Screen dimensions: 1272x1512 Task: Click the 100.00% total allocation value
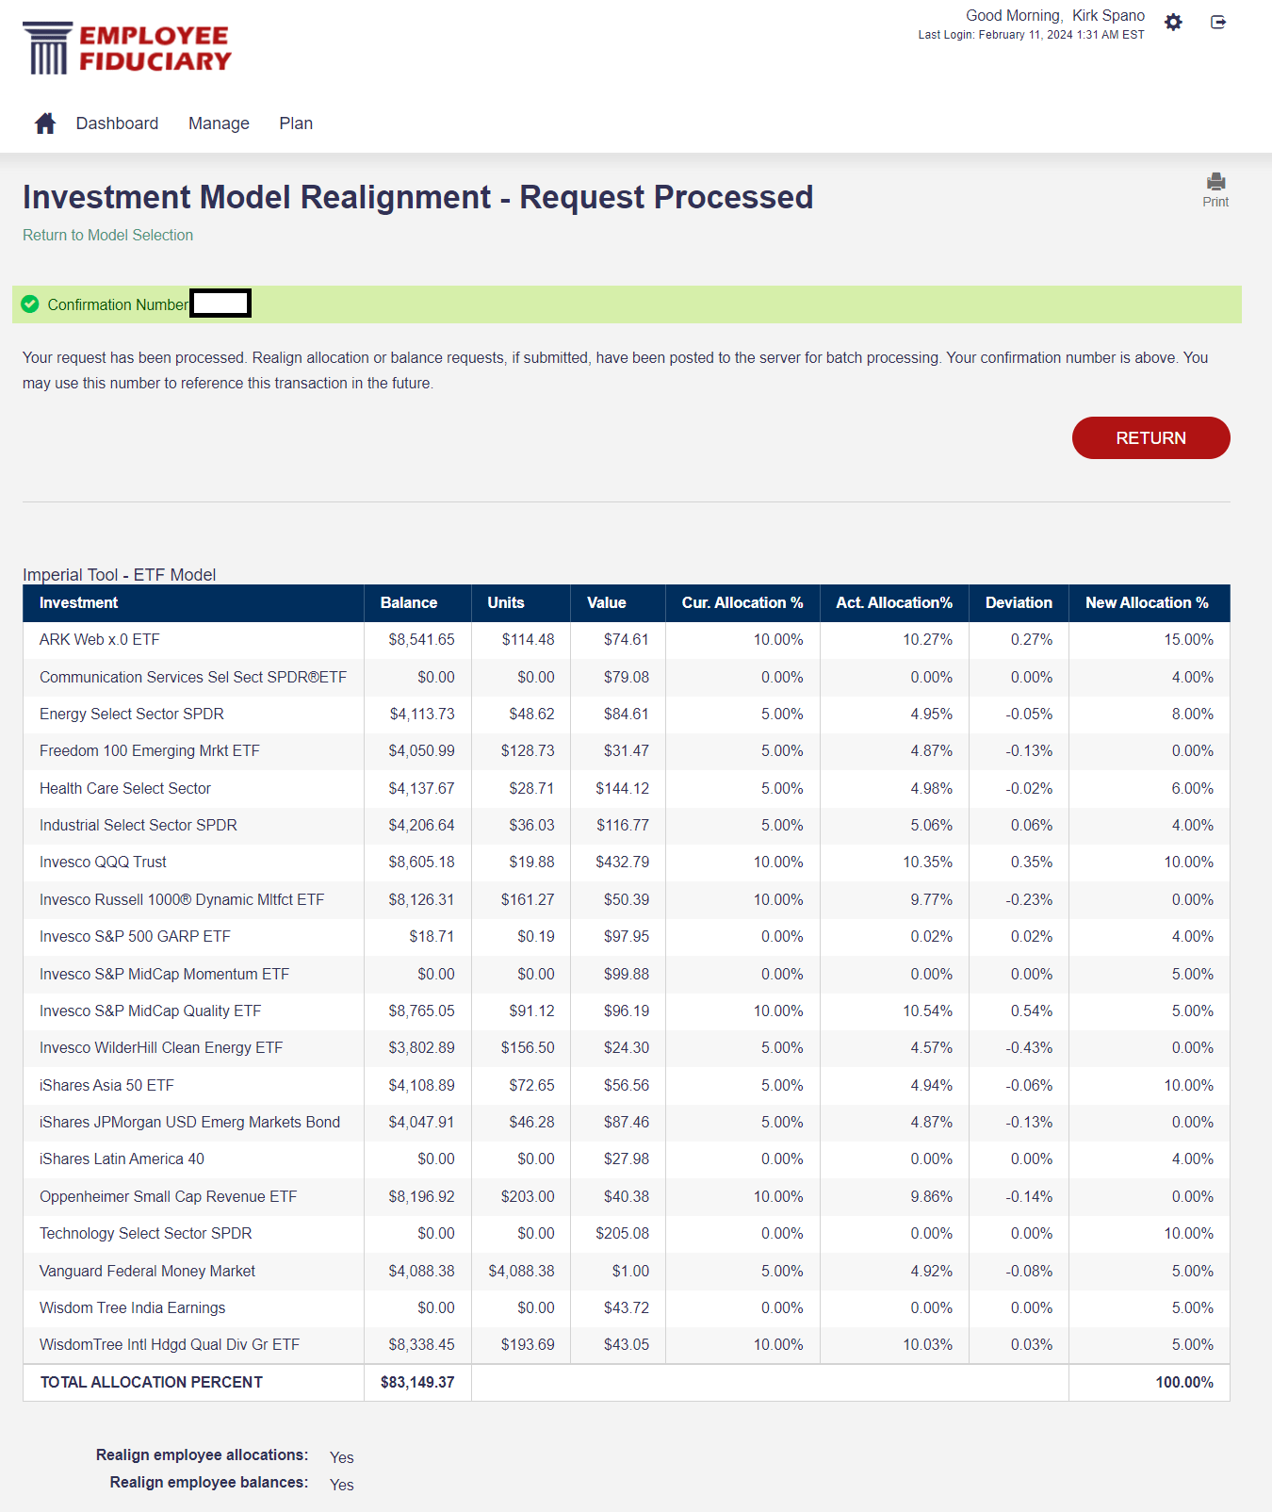coord(1184,1383)
